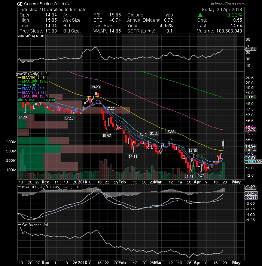The width and height of the screenshot is (262, 266).
Task: Click the green 18.62 EMA tag on right axis
Action: coord(250,97)
